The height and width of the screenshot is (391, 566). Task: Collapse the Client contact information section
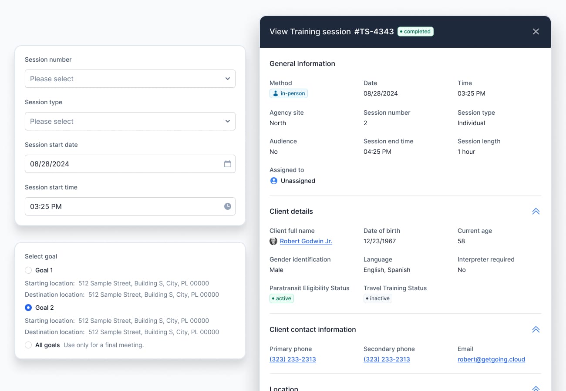pyautogui.click(x=536, y=329)
